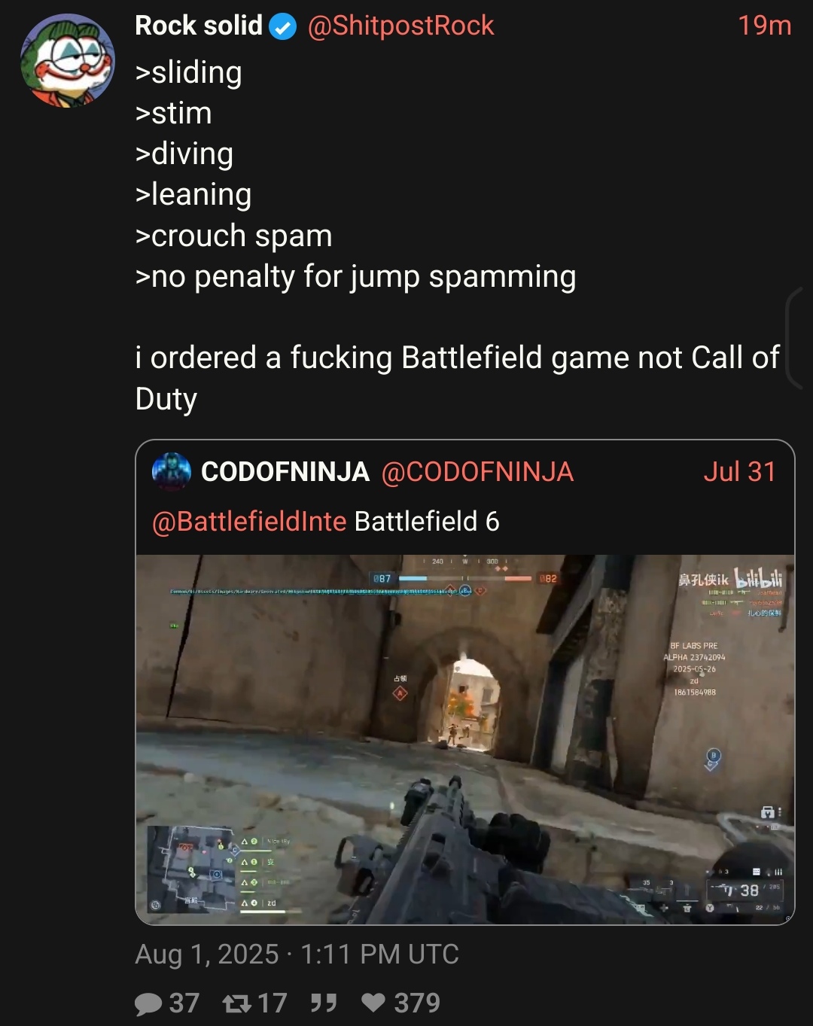Click the post text about Call of Duty

click(457, 378)
